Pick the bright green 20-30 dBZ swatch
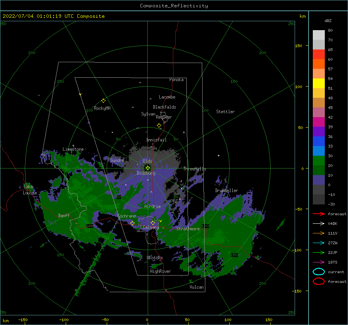The height and width of the screenshot is (325, 348). 319,161
